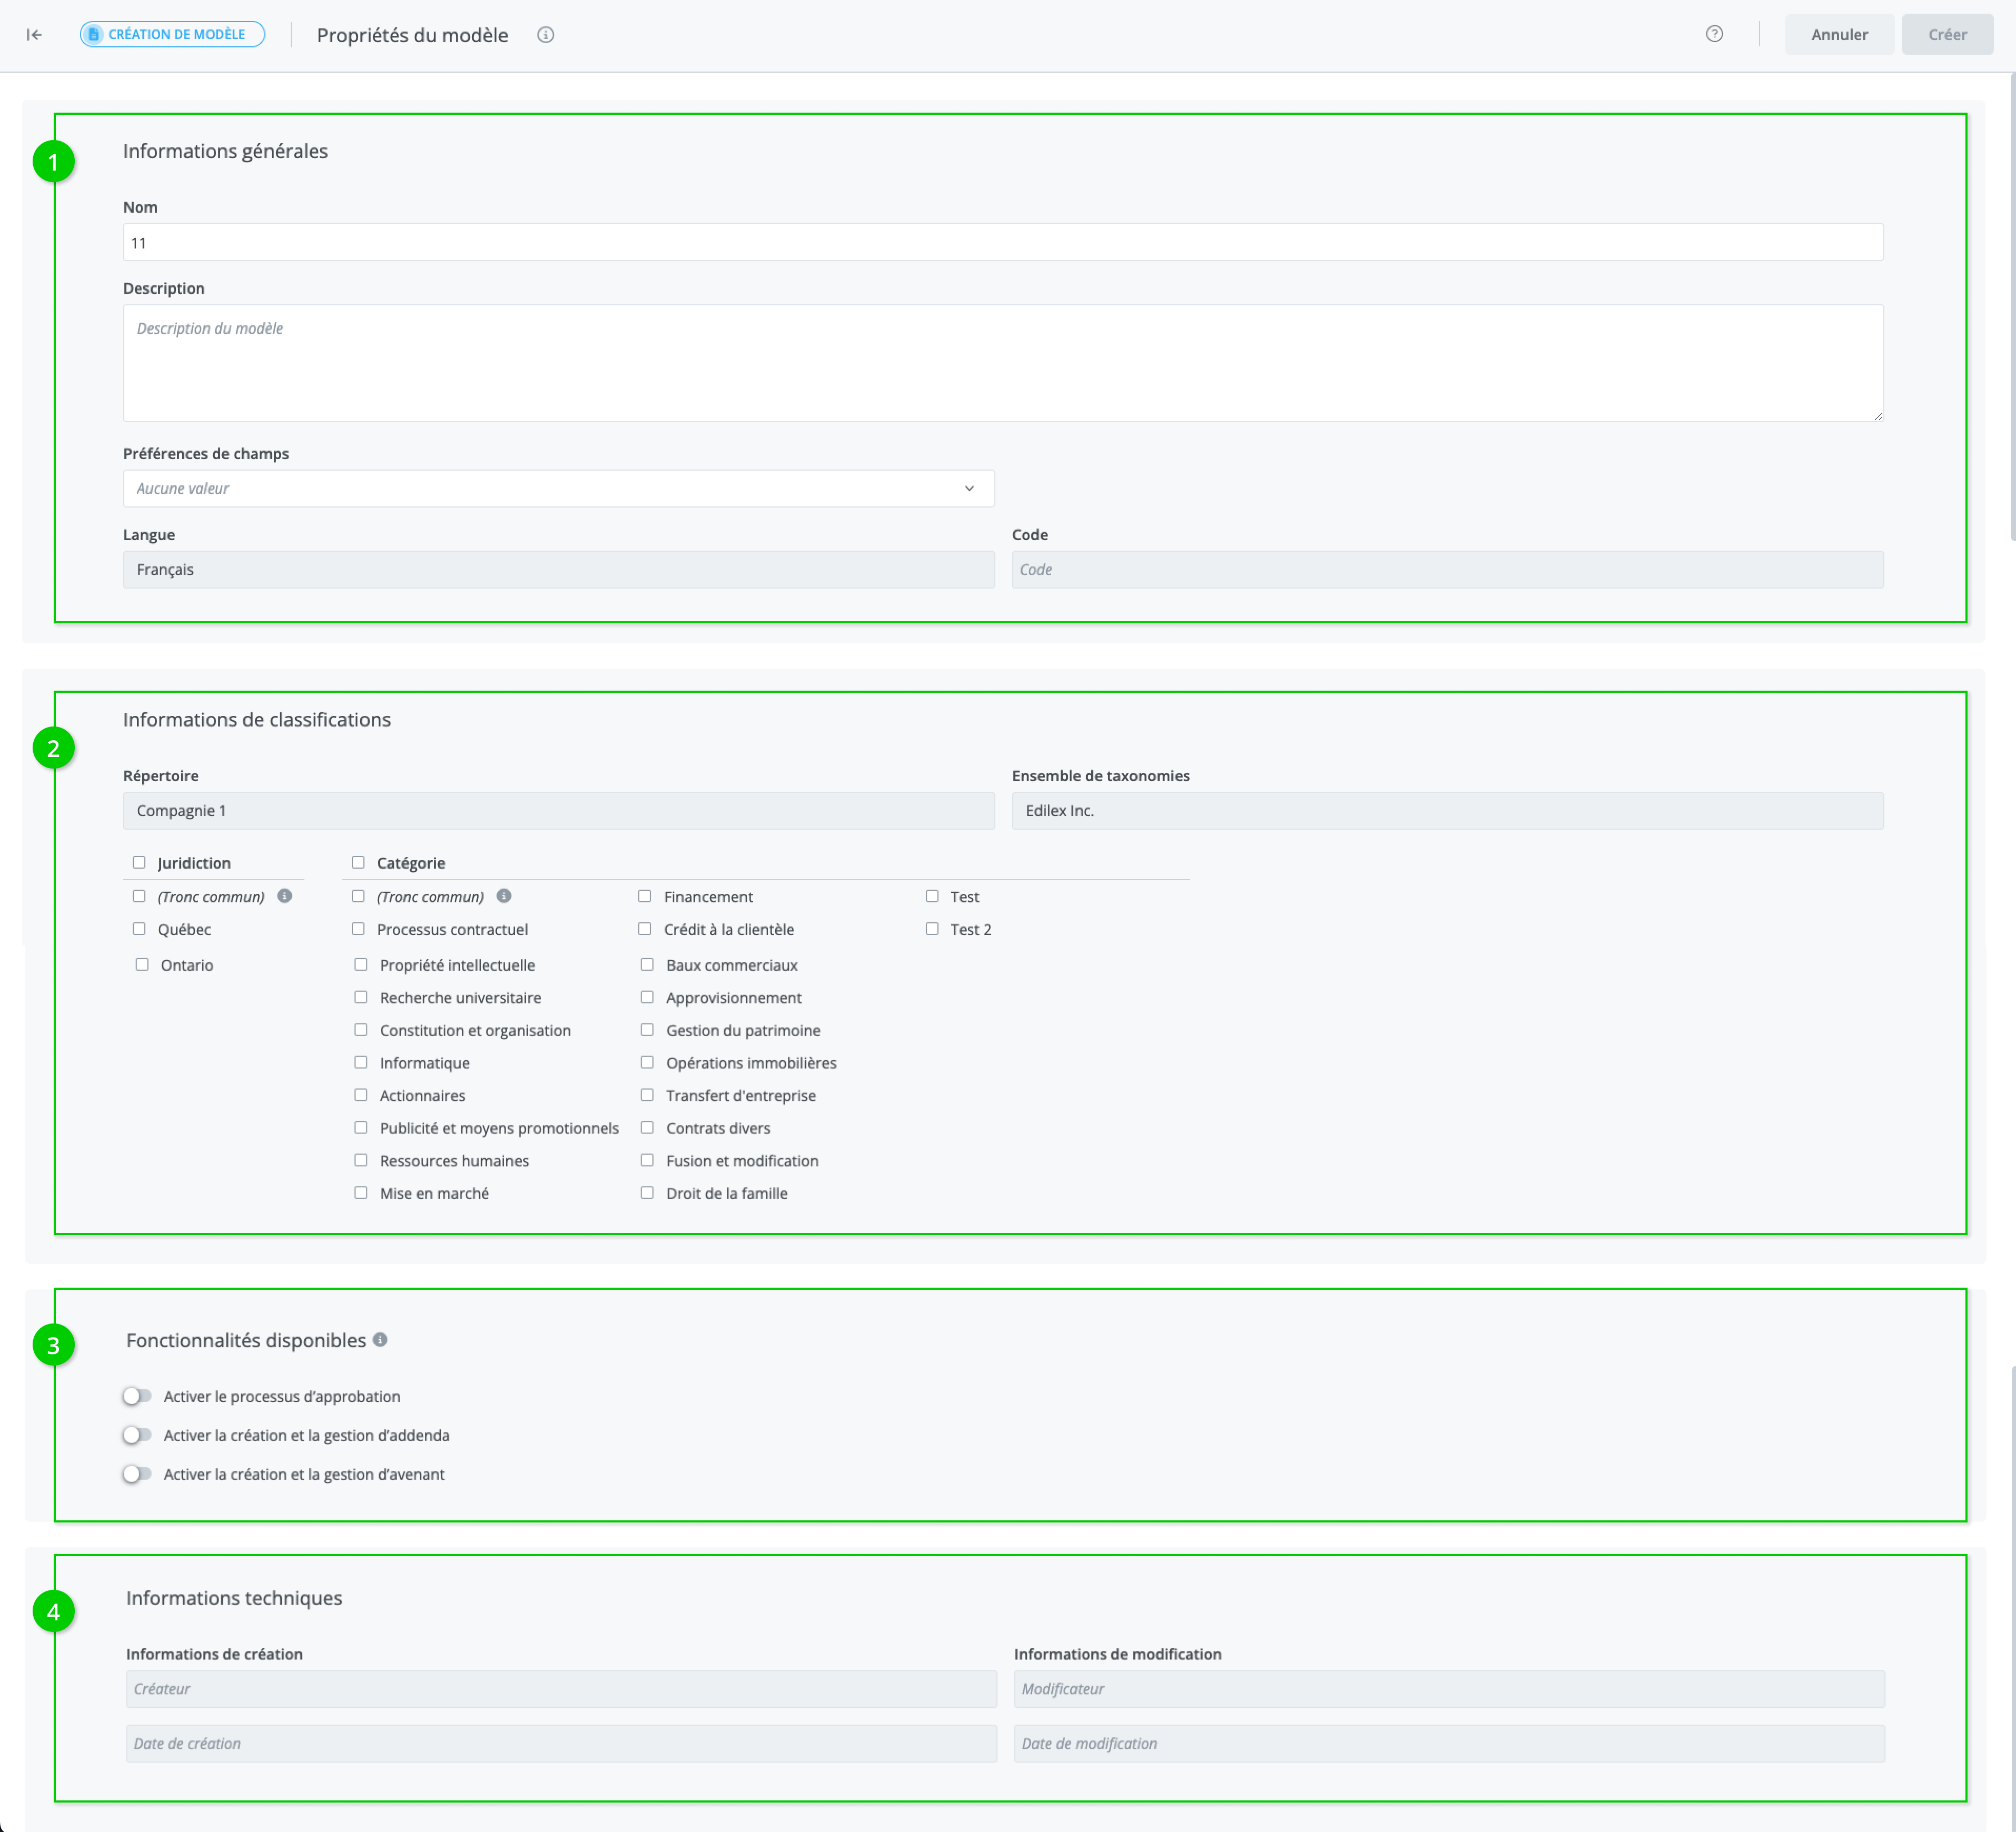Open the help question mark icon

[1714, 35]
